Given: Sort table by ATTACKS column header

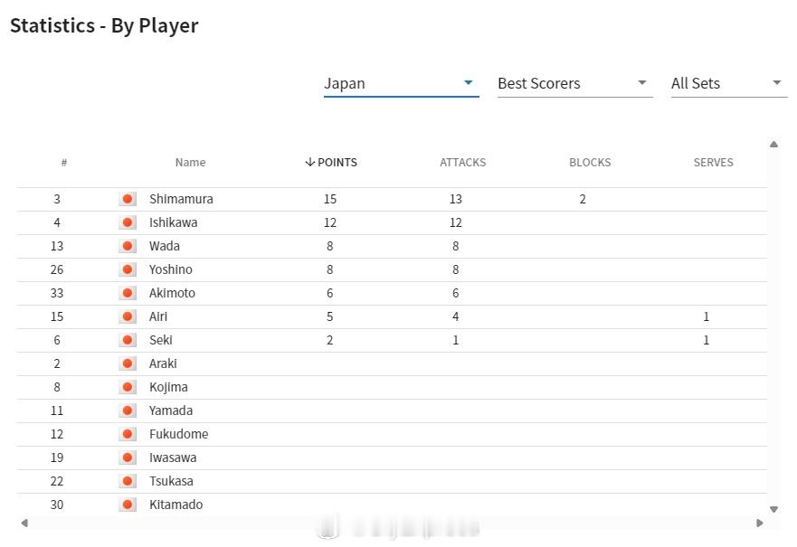Looking at the screenshot, I should pyautogui.click(x=462, y=163).
